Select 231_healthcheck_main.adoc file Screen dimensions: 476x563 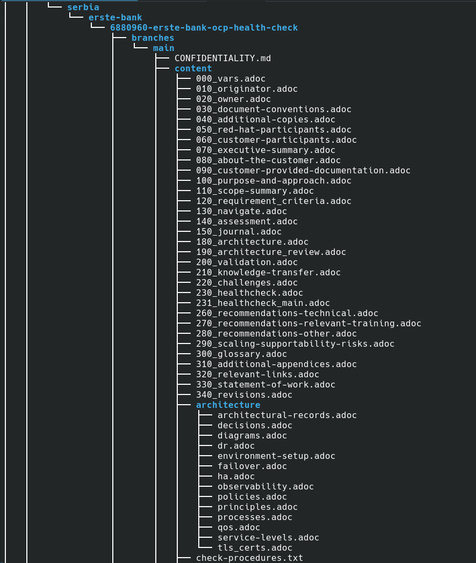click(x=263, y=303)
